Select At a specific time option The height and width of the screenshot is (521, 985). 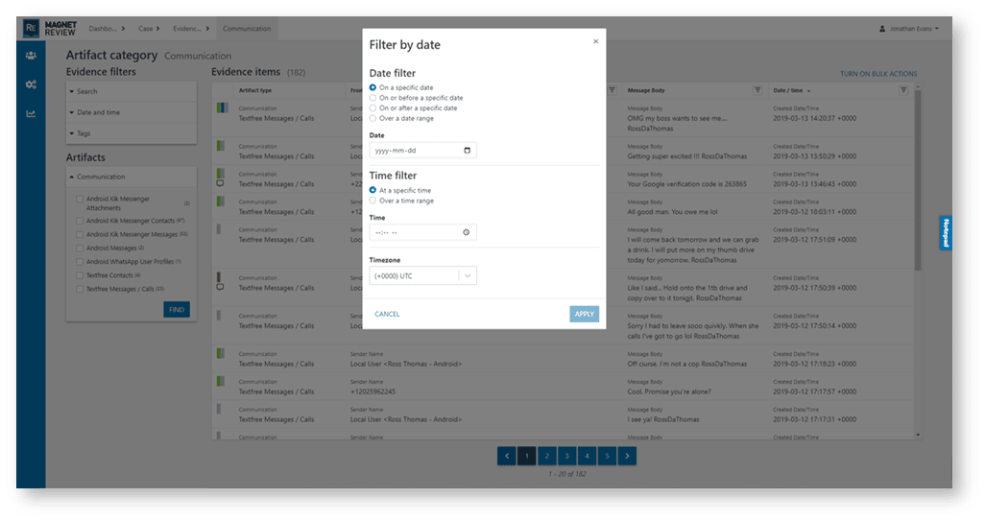coord(372,190)
